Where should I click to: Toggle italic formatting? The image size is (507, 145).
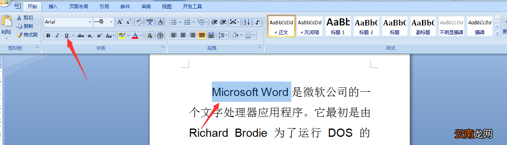tap(57, 36)
